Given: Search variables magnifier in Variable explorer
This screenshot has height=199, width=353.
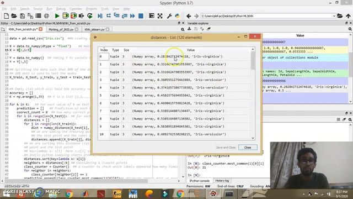Looking at the screenshot, I should (x=350, y=29).
